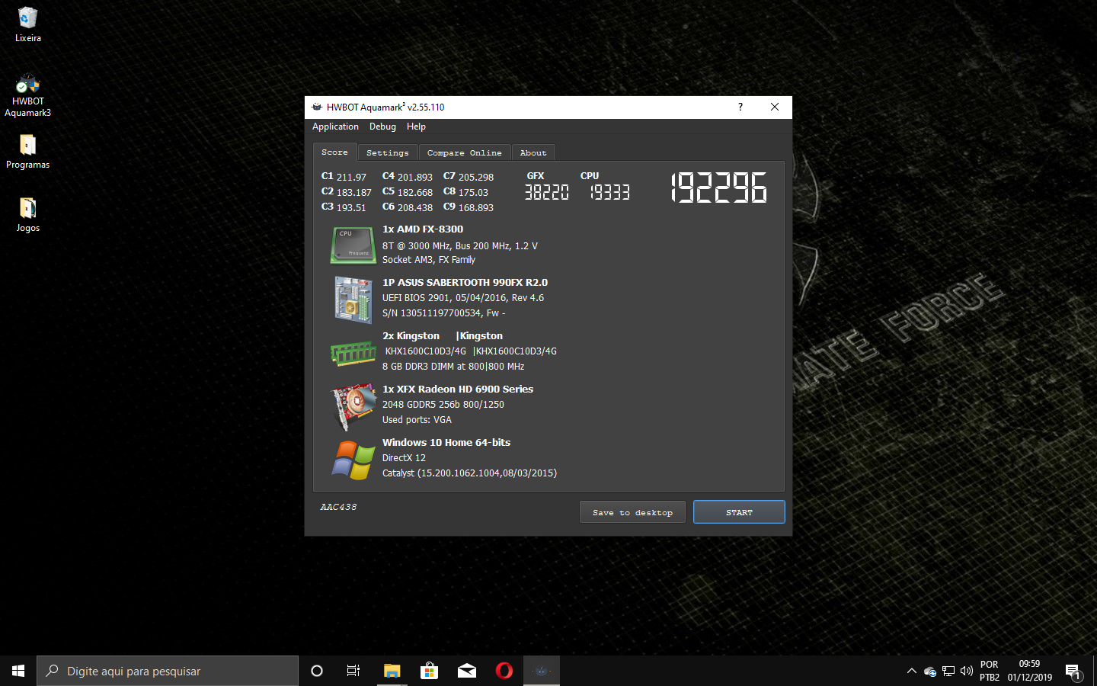The width and height of the screenshot is (1097, 686).
Task: Click the UEFI BIOS 2901 line
Action: (x=463, y=297)
